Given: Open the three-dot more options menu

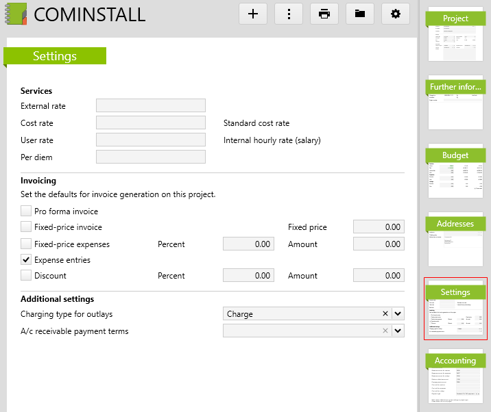Looking at the screenshot, I should point(289,14).
